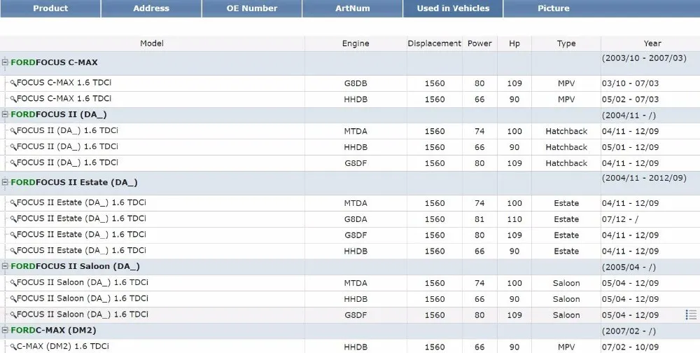Click the year value 05/01 - 12/09
Image resolution: width=700 pixels, height=353 pixels.
tap(631, 147)
